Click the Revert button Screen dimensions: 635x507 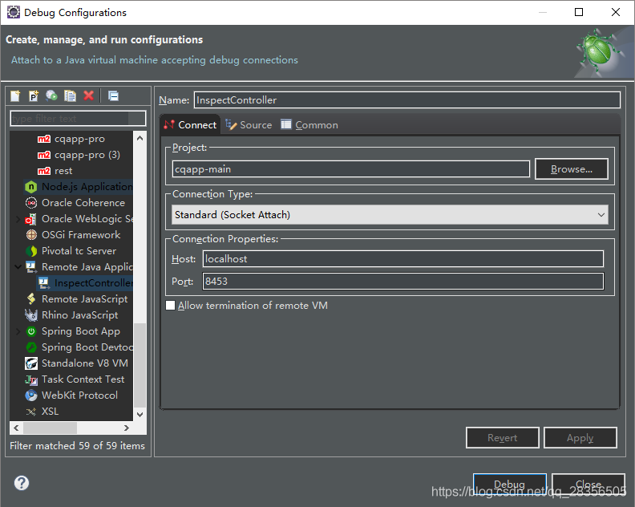[502, 438]
